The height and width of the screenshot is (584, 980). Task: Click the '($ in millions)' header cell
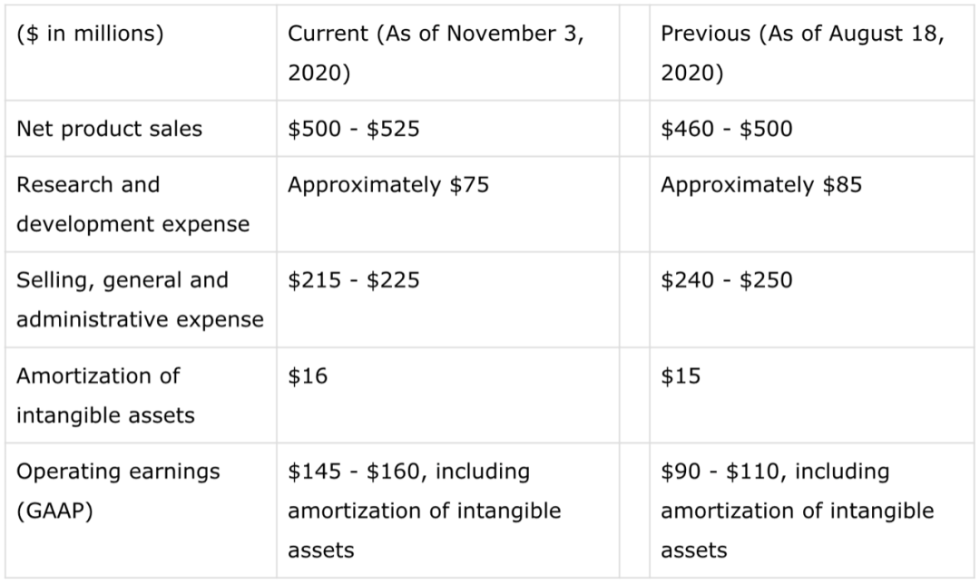90,34
